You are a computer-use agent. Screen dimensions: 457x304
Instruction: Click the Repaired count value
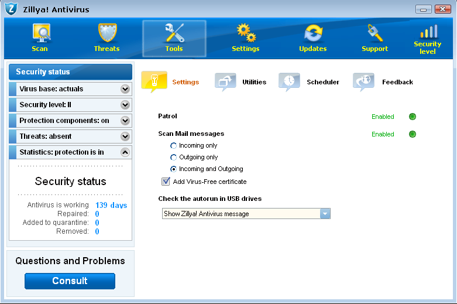coord(97,214)
